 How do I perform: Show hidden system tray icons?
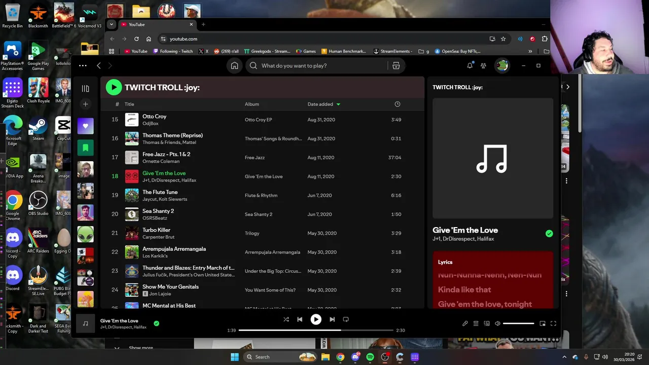click(564, 357)
